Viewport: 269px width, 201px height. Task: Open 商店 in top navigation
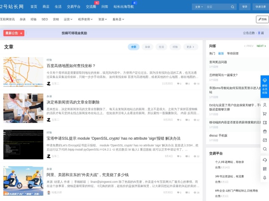pyautogui.click(x=46, y=7)
